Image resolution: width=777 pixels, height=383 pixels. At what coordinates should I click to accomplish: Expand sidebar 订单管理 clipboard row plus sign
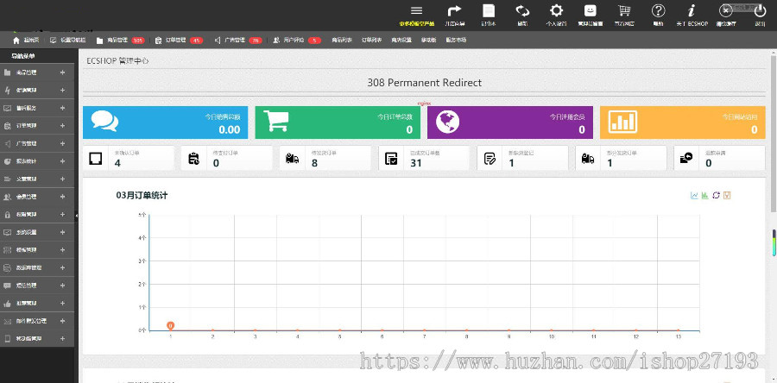coord(62,126)
